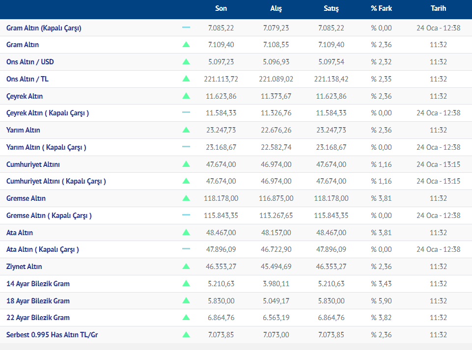Click the up arrow icon in Çeyrek Altın row
The width and height of the screenshot is (472, 350).
tap(186, 96)
